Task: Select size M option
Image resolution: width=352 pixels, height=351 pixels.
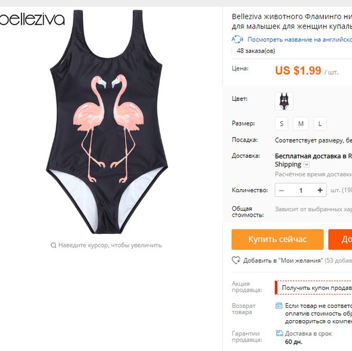Action: [301, 123]
